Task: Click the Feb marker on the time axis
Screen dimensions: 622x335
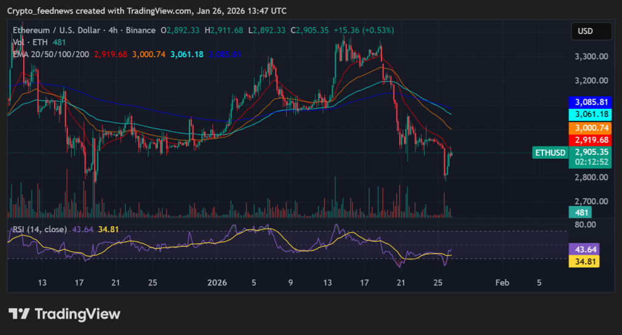Action: click(502, 283)
